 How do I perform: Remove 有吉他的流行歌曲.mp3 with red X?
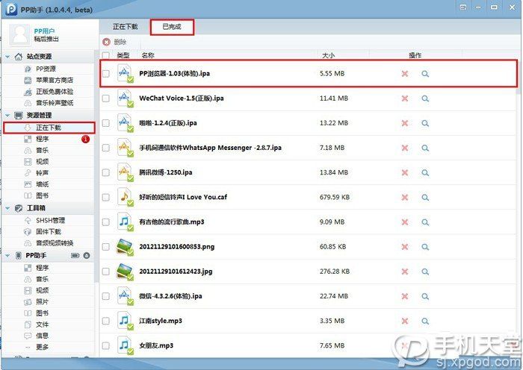click(405, 222)
